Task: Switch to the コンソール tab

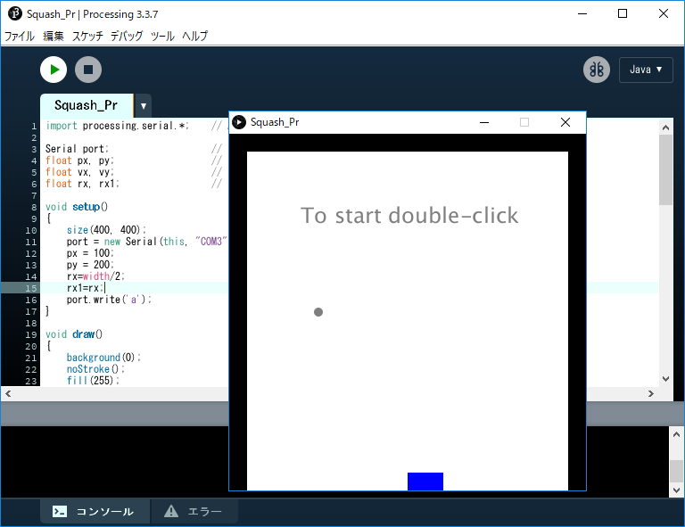Action: click(95, 511)
